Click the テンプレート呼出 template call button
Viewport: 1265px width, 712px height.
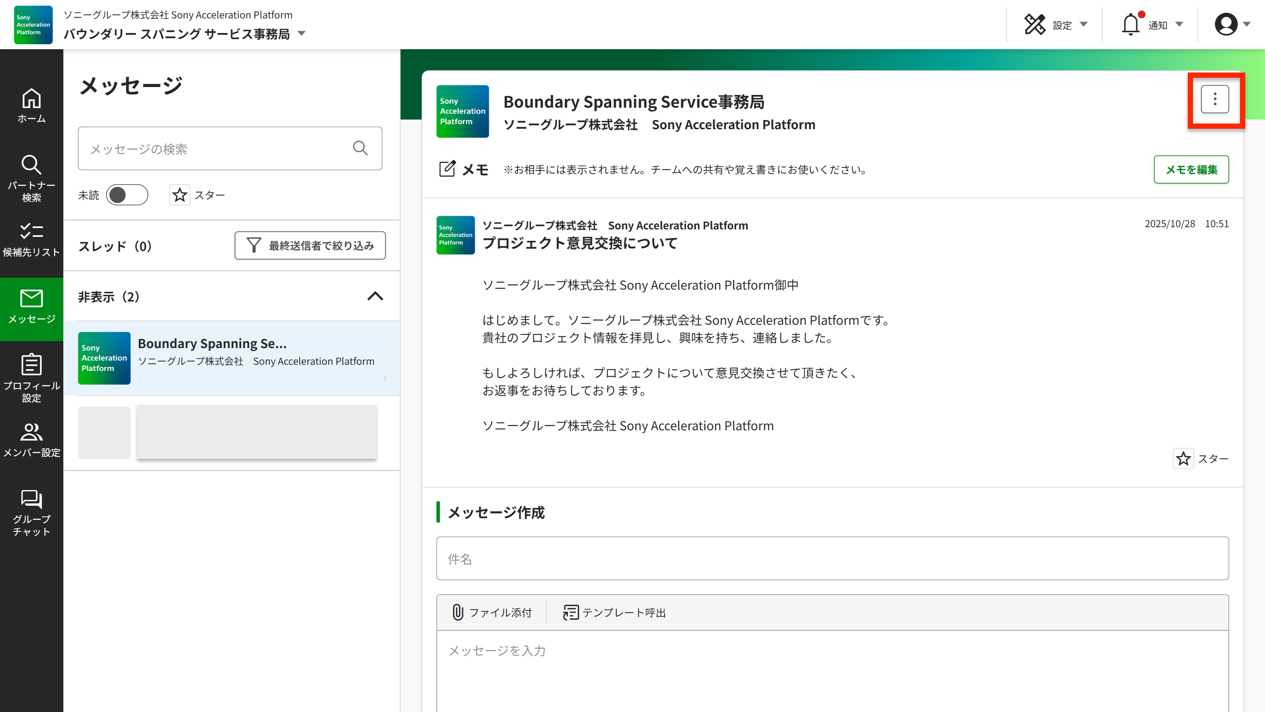point(614,612)
